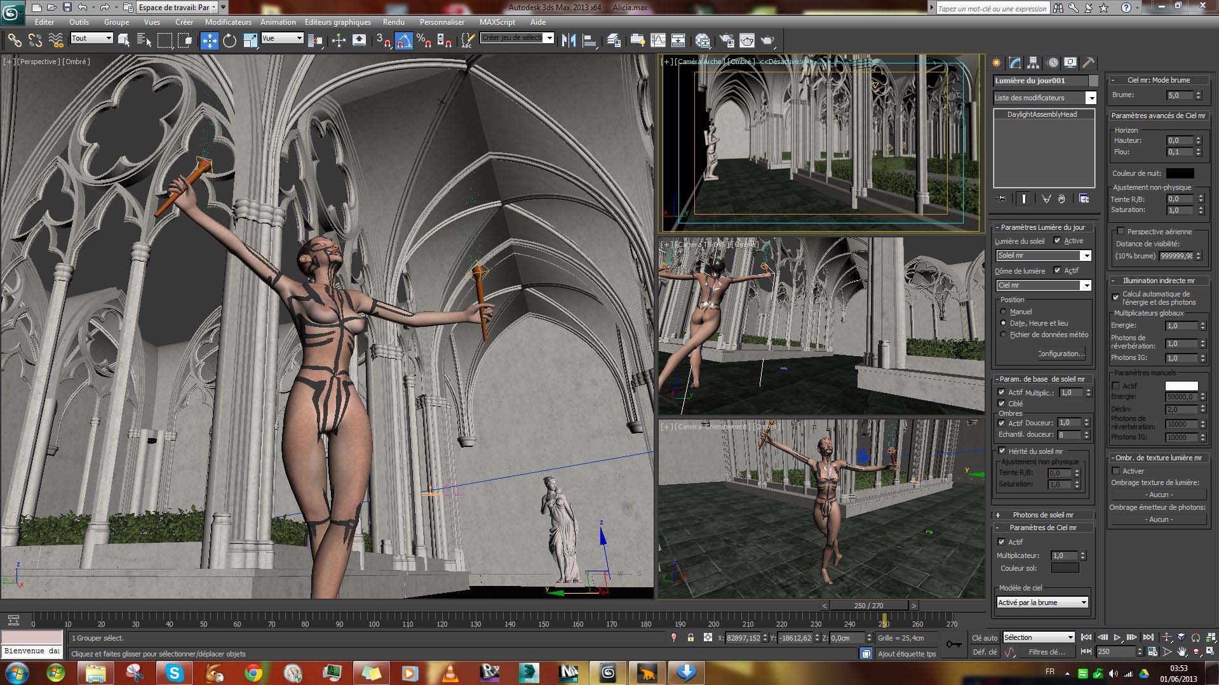Click the Couleur de nuit color swatch
The image size is (1219, 685).
pos(1180,173)
